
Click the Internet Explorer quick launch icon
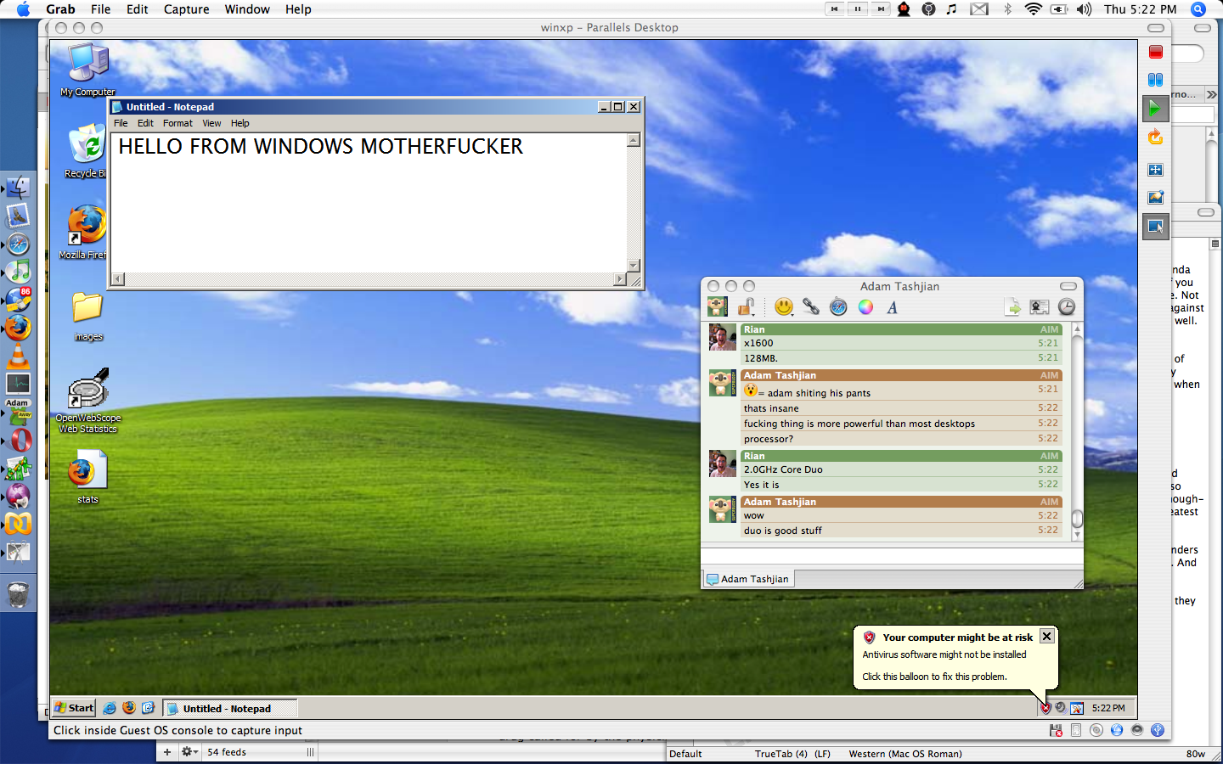110,708
